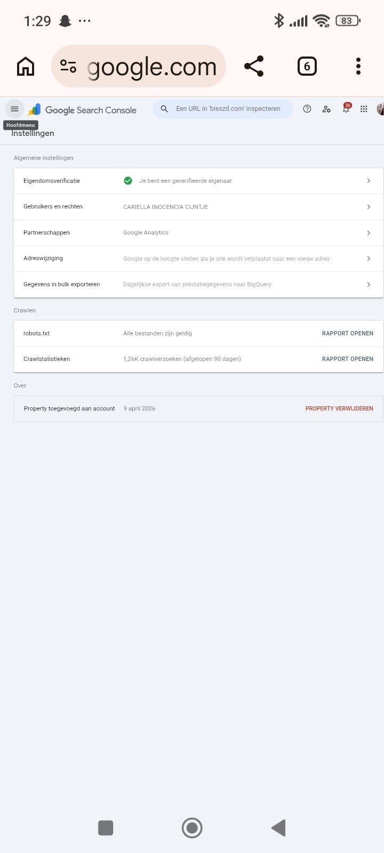Screen dimensions: 384x853
Task: Expand Eigendomsverificatie row chevron
Action: click(369, 181)
